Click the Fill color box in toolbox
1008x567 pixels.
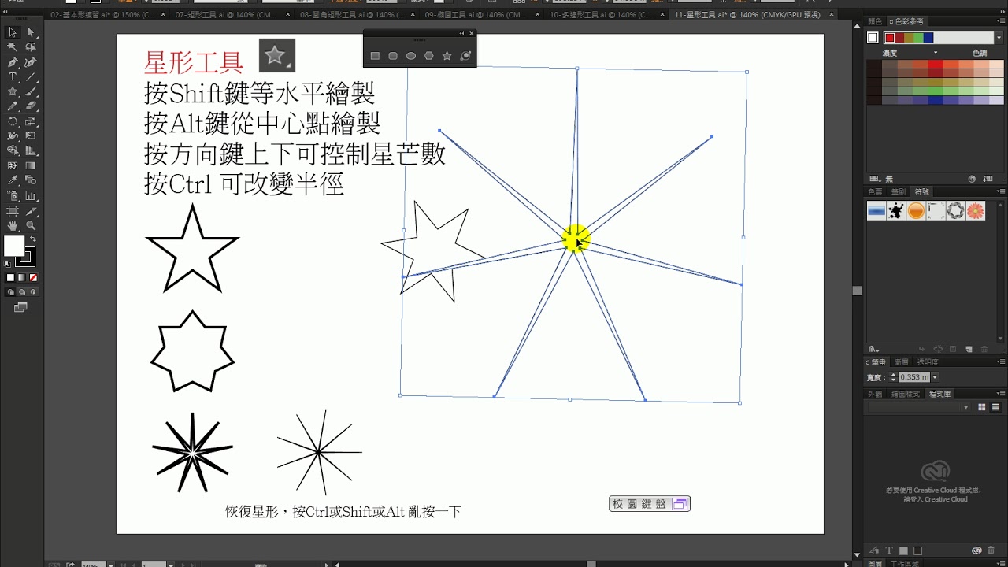(x=13, y=246)
